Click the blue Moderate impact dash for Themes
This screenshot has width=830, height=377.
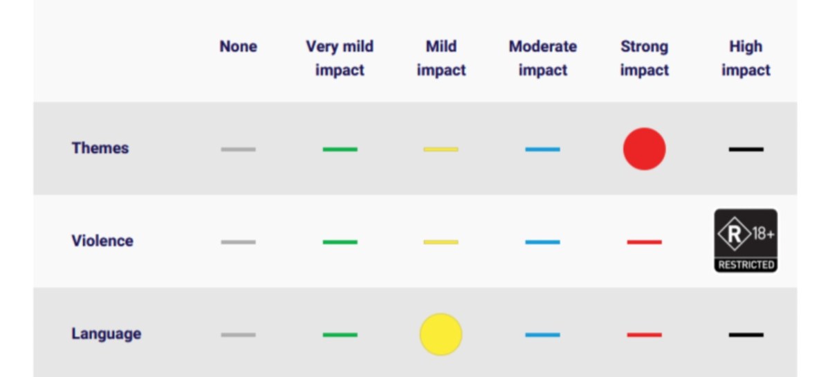542,149
